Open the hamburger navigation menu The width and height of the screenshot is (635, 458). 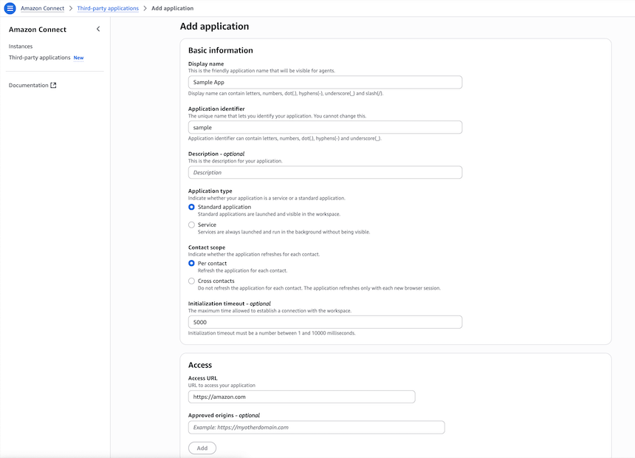[9, 8]
